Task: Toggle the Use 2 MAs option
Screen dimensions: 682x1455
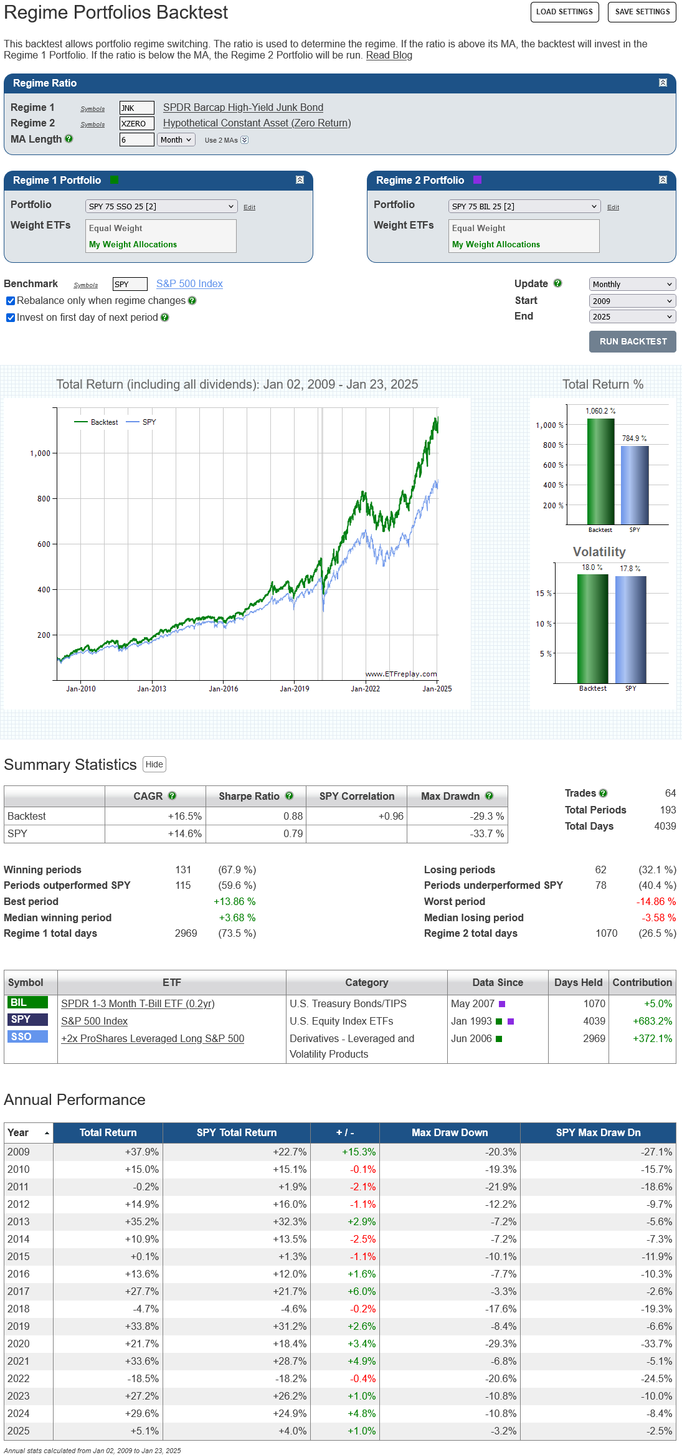Action: (x=245, y=140)
